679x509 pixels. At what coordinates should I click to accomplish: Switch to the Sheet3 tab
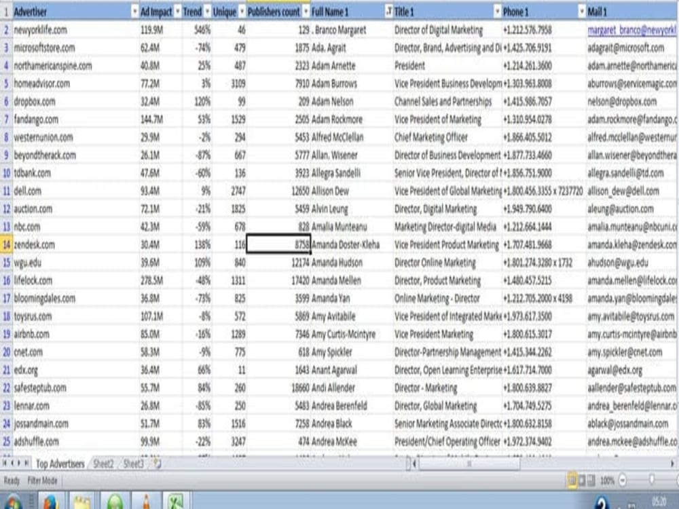point(133,464)
